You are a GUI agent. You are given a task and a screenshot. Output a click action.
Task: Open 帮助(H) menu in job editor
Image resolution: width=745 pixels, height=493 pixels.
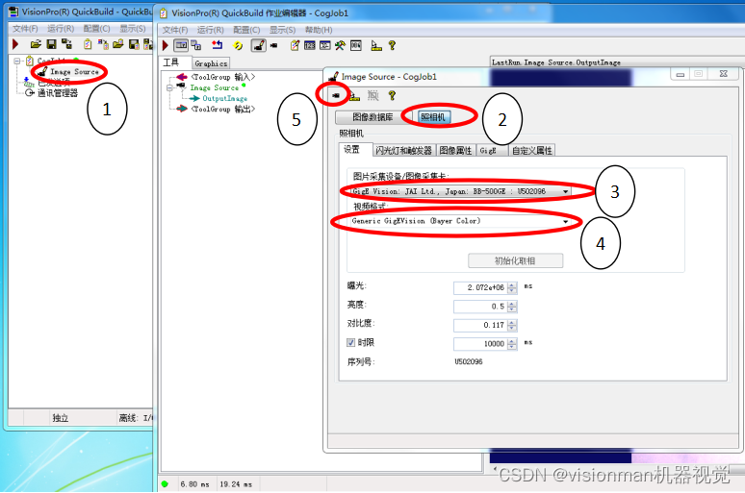(319, 30)
